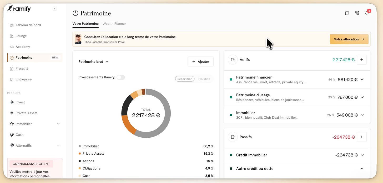Open the chat message icon
The image size is (383, 183).
(347, 13)
